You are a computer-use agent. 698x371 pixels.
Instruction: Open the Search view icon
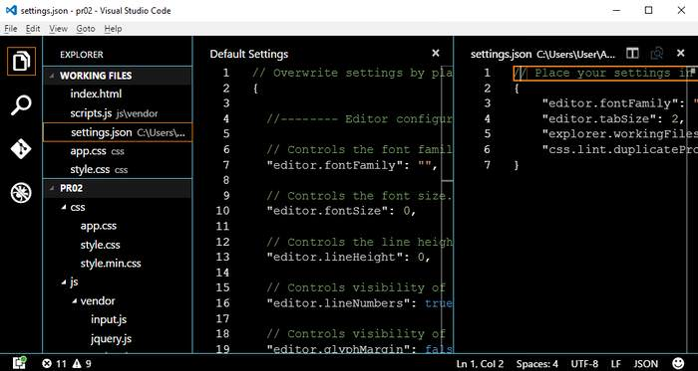[21, 105]
